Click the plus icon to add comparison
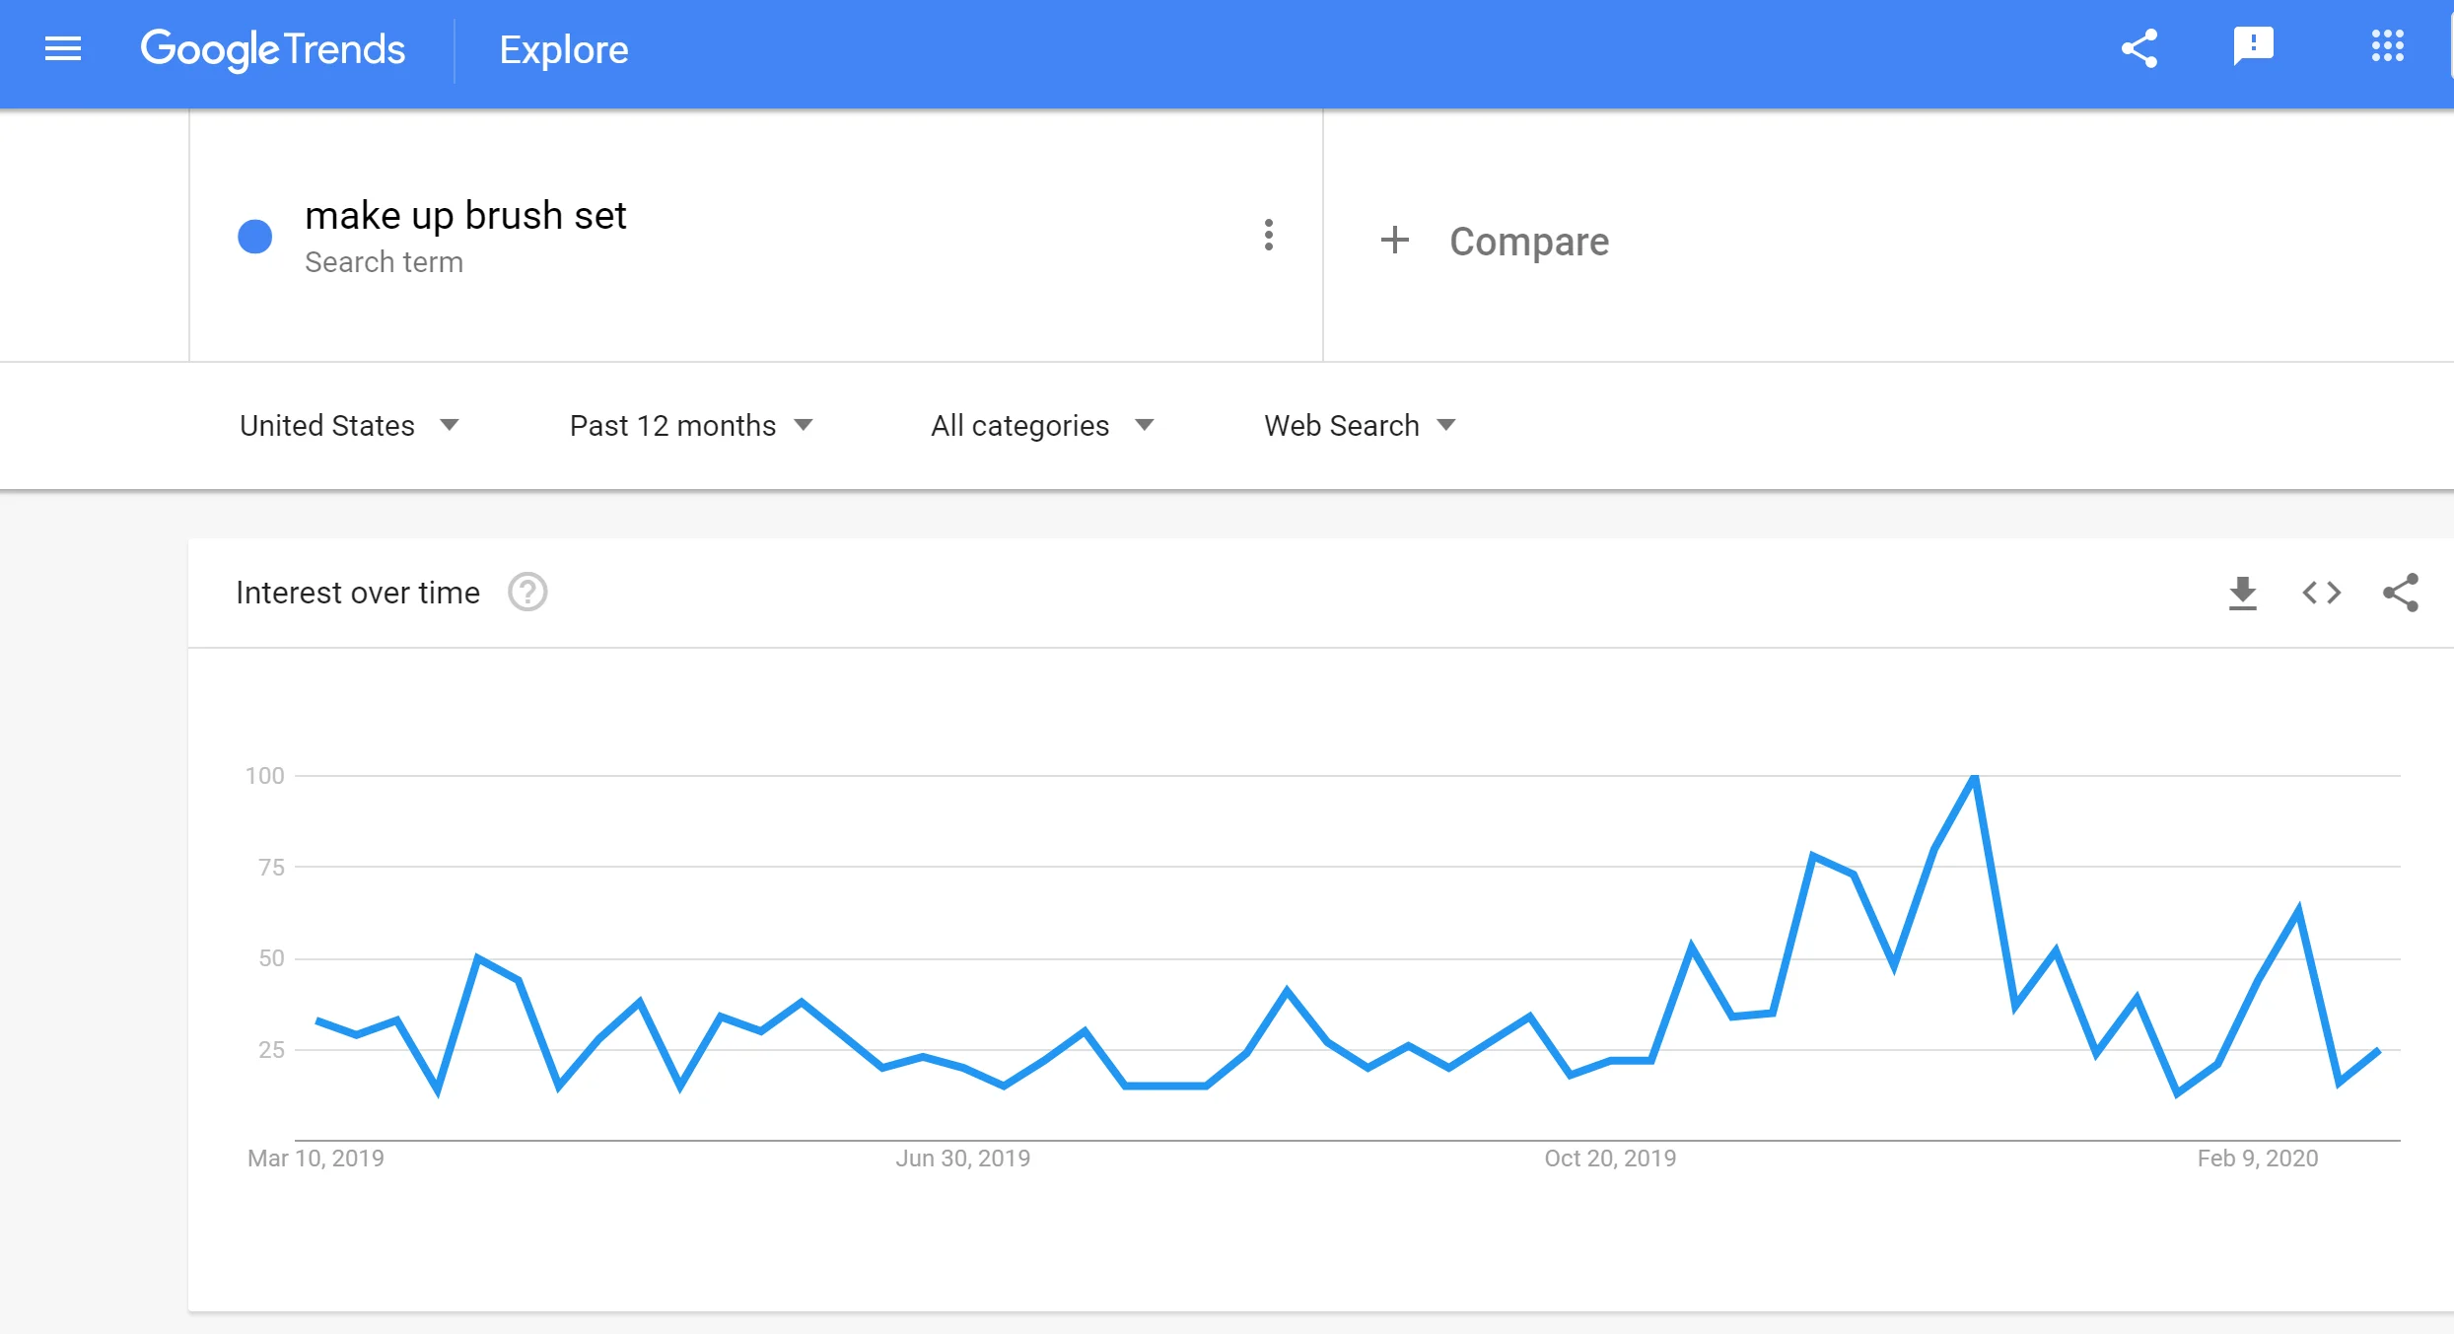 (x=1394, y=240)
